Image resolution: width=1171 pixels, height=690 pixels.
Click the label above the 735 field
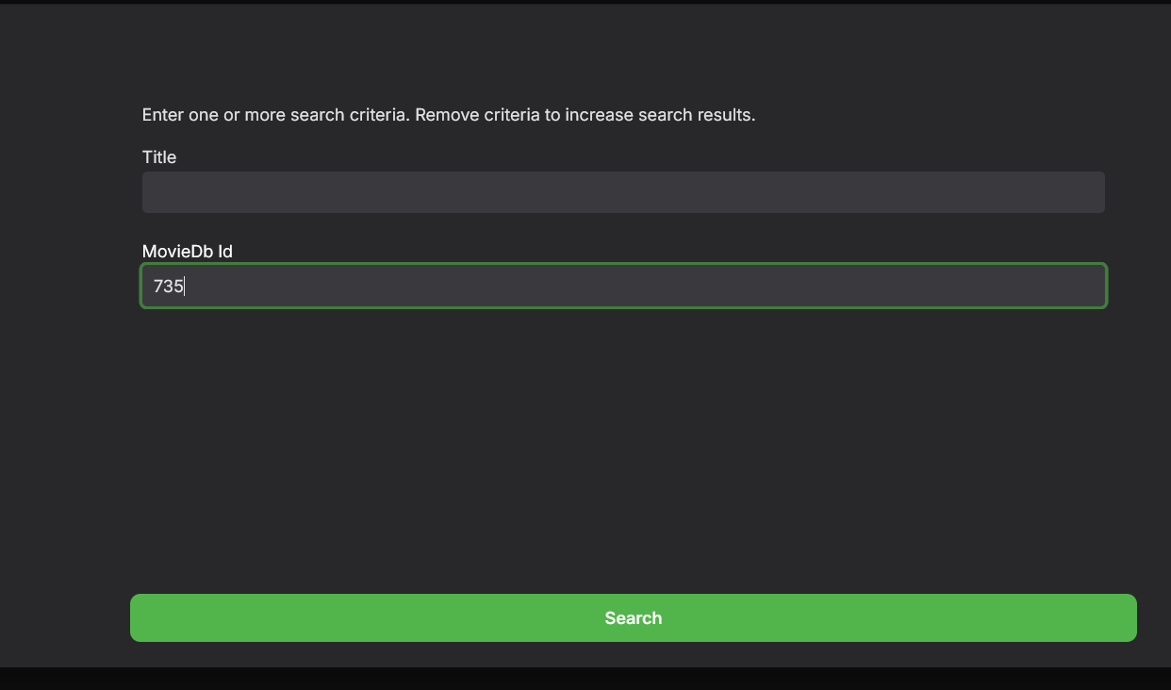tap(187, 252)
